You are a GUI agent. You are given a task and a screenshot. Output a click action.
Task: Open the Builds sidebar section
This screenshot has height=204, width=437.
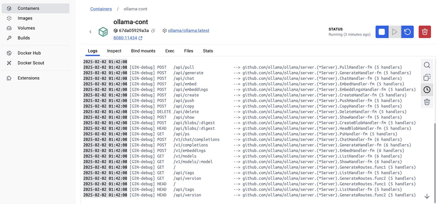[36, 38]
